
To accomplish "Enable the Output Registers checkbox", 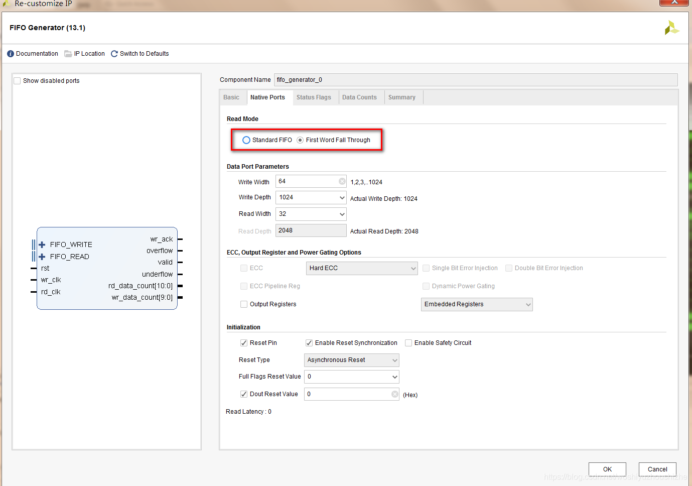I will 244,304.
